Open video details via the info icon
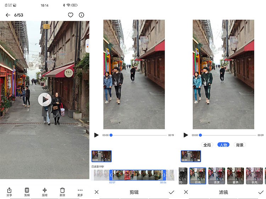The image size is (266, 199). pyautogui.click(x=82, y=15)
